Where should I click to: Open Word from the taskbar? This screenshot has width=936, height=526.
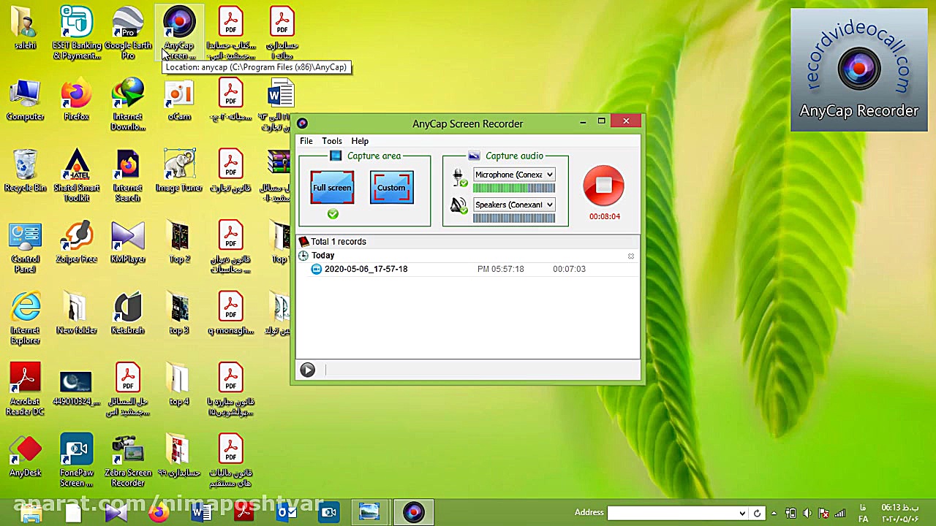pyautogui.click(x=200, y=513)
